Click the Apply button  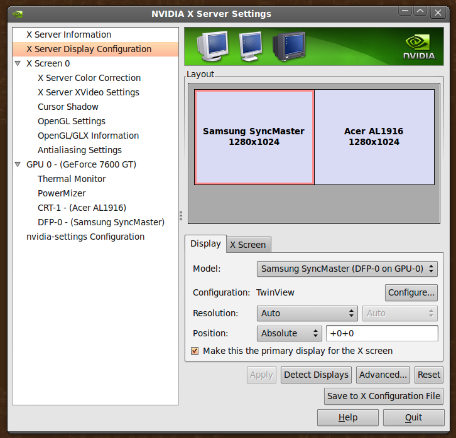261,375
